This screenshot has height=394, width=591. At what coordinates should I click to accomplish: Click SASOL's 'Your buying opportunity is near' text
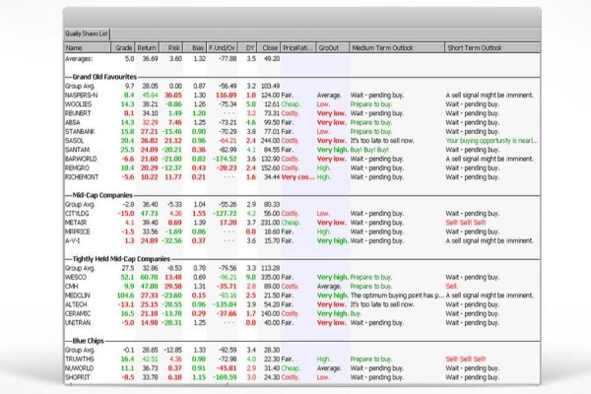[492, 141]
